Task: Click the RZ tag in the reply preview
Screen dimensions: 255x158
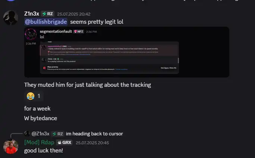Action: pyautogui.click(x=57, y=134)
